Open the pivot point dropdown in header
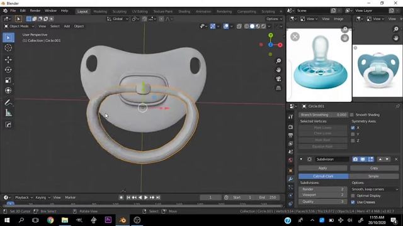 point(135,19)
